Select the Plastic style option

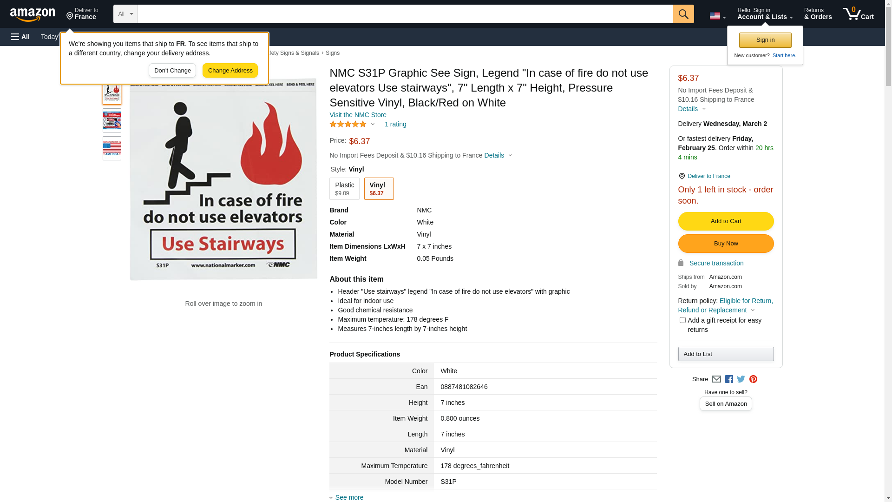coord(344,189)
